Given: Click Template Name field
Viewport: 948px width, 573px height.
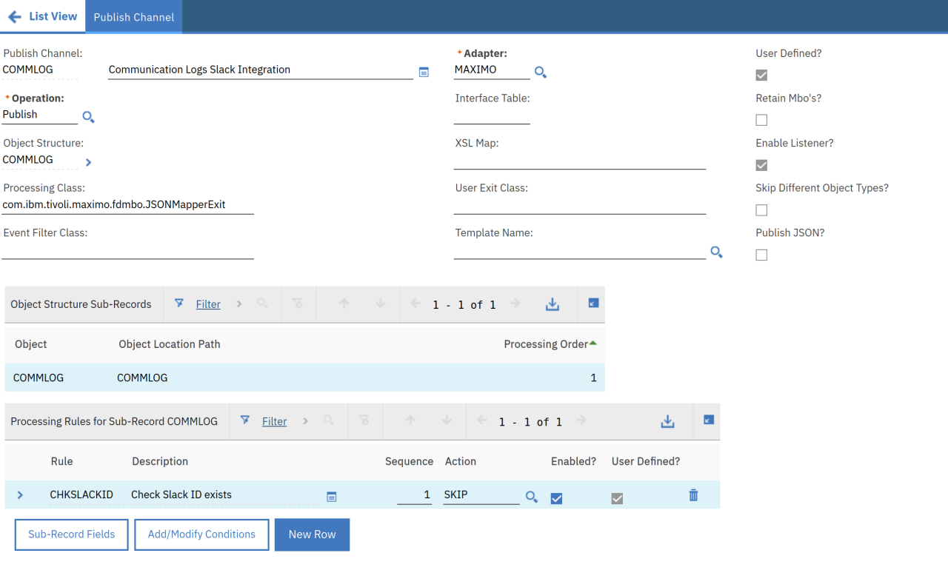Looking at the screenshot, I should click(x=580, y=250).
